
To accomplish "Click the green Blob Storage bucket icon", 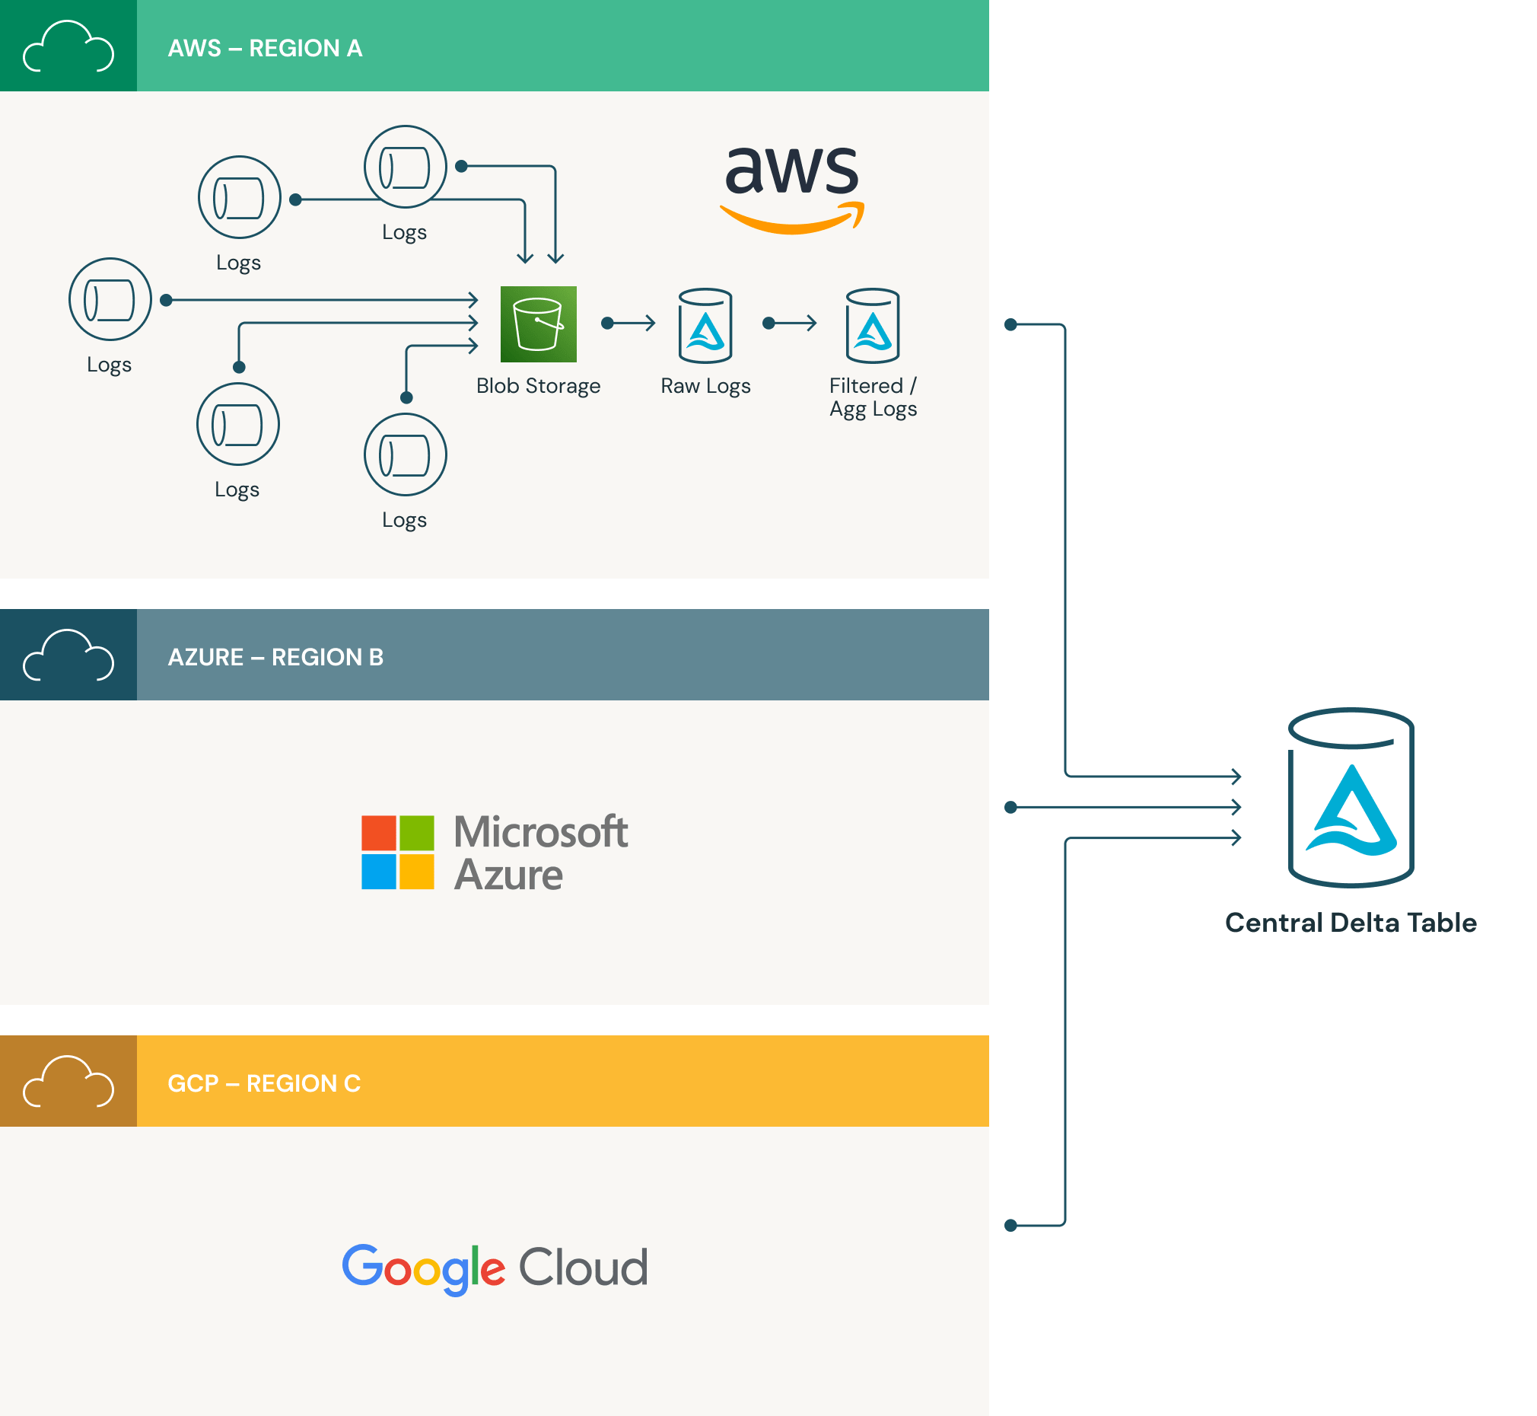I will [x=538, y=324].
